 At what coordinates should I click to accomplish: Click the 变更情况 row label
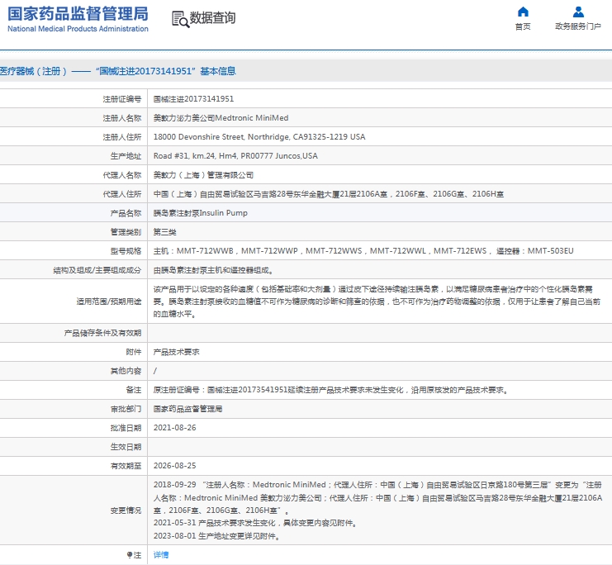click(126, 510)
